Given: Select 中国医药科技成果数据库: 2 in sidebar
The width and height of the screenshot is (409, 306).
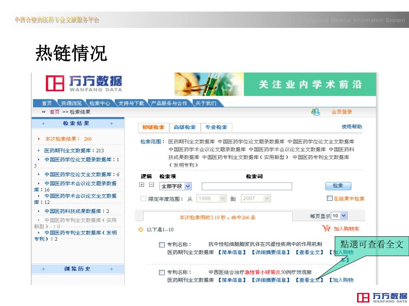Looking at the screenshot, I should click(77, 211).
